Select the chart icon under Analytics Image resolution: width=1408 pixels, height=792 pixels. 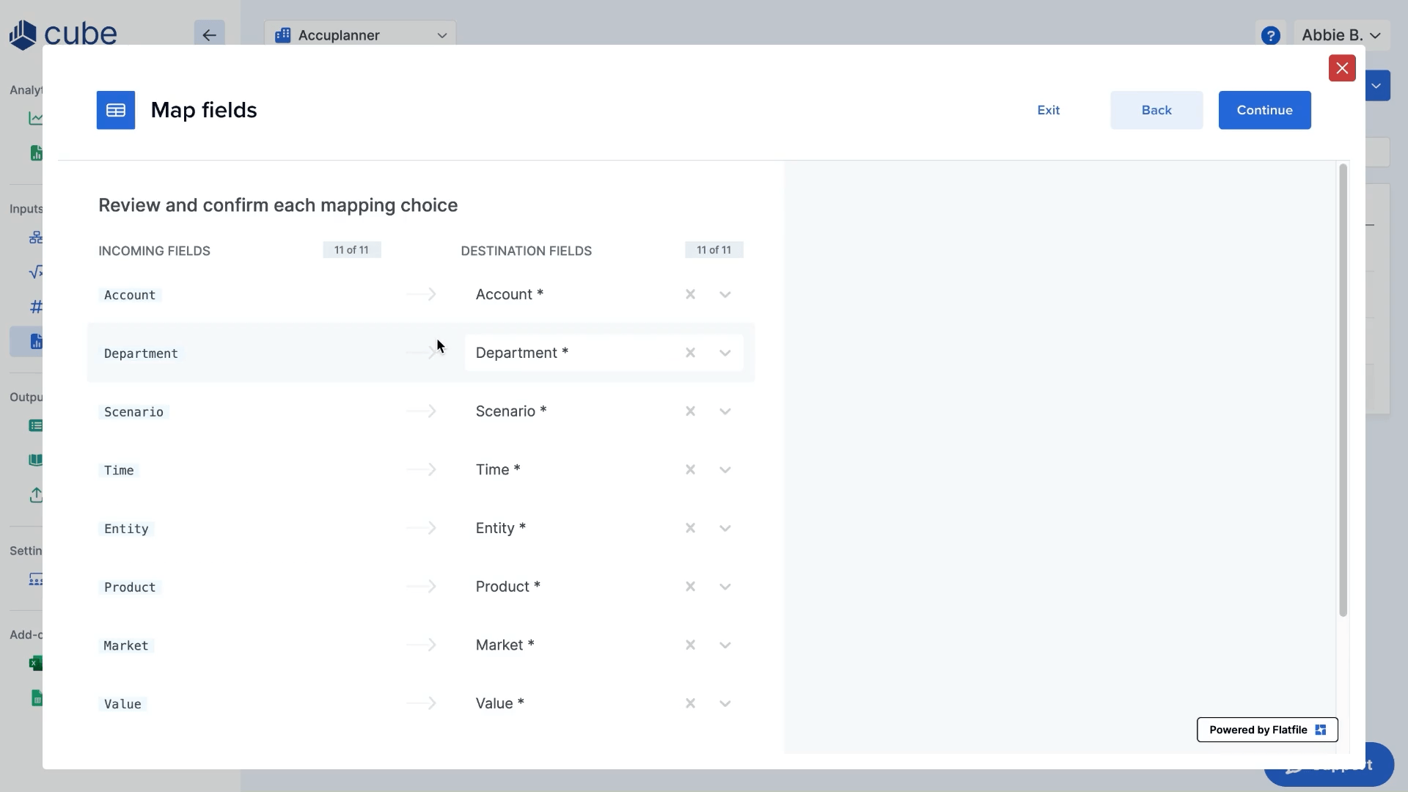(36, 117)
